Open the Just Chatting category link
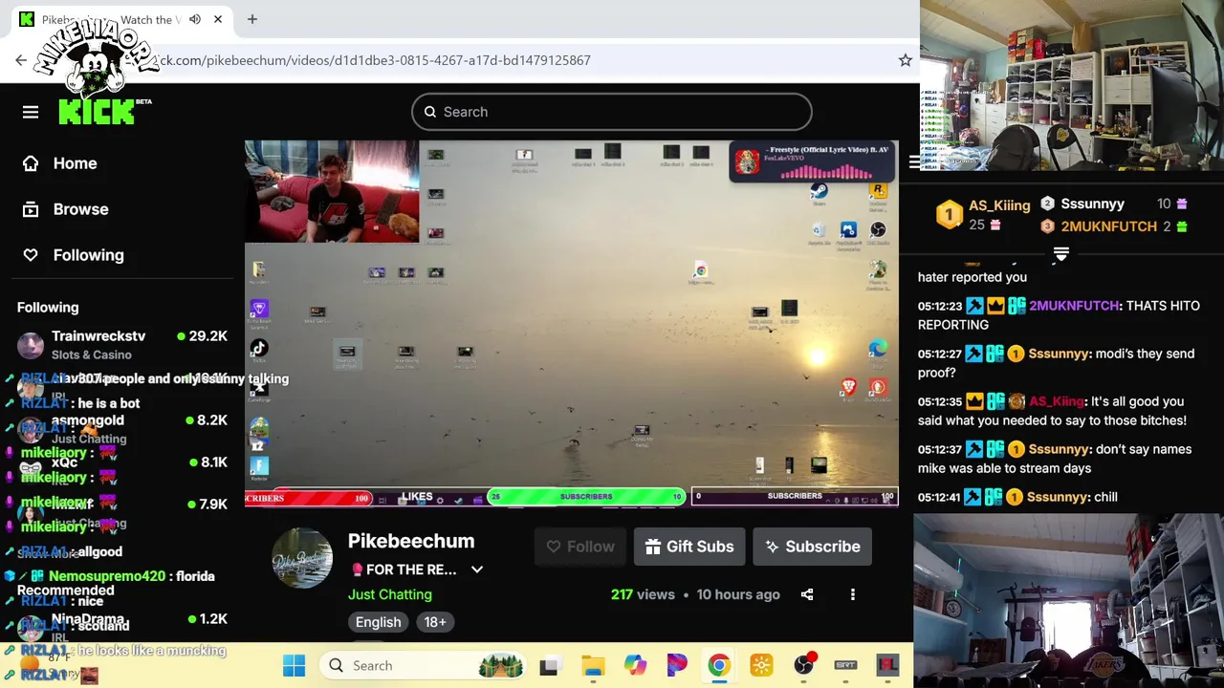Image resolution: width=1224 pixels, height=688 pixels. click(x=390, y=594)
